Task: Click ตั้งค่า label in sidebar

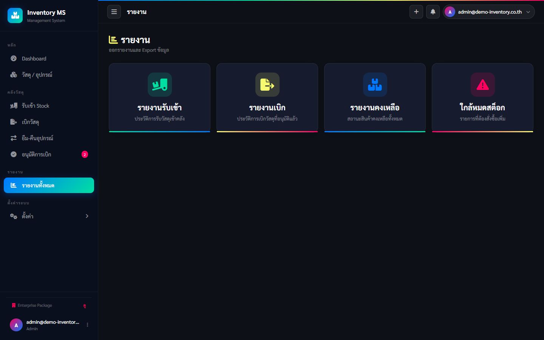Action: tap(28, 216)
